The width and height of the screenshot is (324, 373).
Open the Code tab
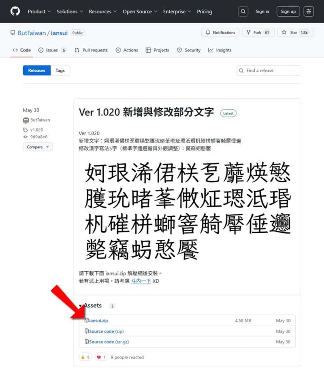21,50
